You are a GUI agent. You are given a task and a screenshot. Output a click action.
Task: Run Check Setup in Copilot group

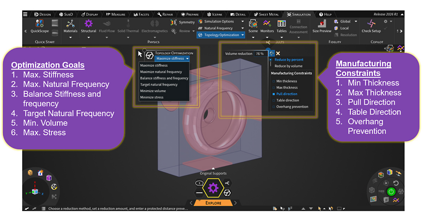click(x=371, y=26)
